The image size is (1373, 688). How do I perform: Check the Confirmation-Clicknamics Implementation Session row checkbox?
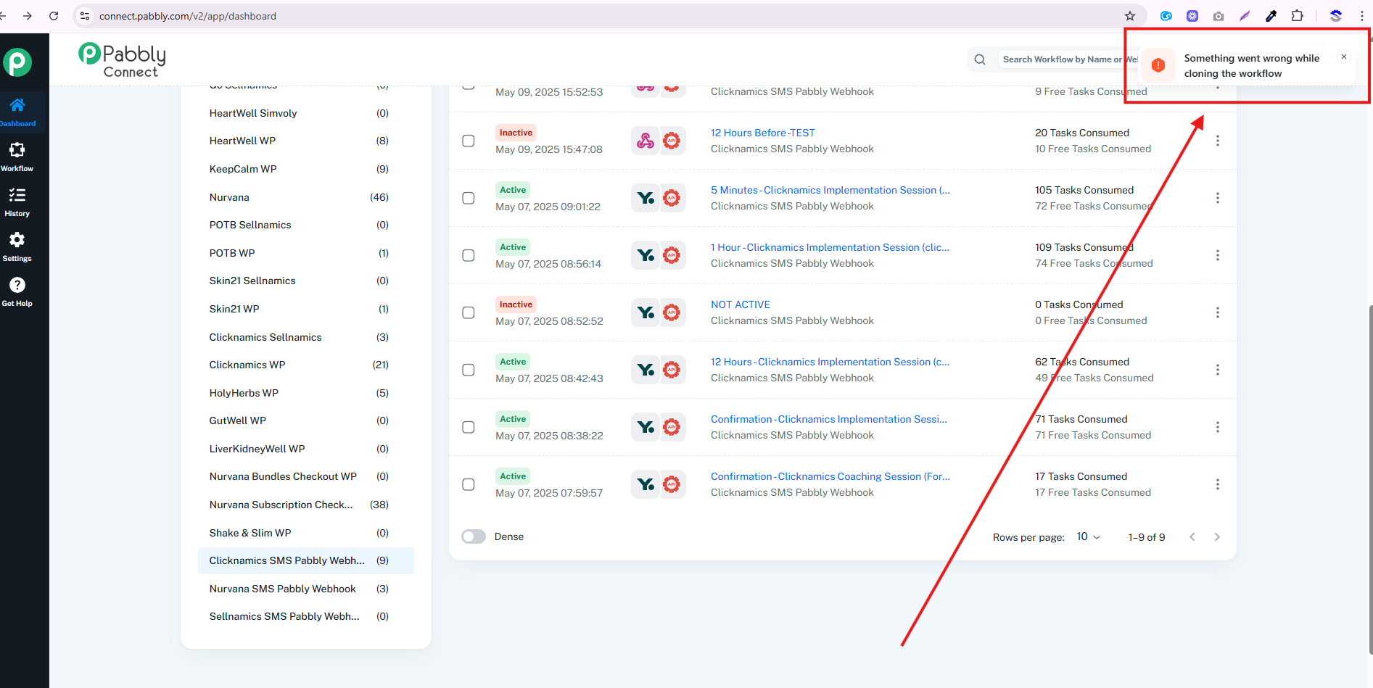pos(469,427)
